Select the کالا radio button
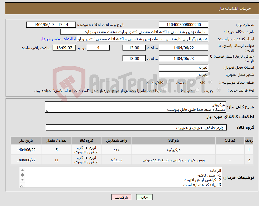Image resolution: width=259 pixels, height=206 pixels. click(211, 82)
